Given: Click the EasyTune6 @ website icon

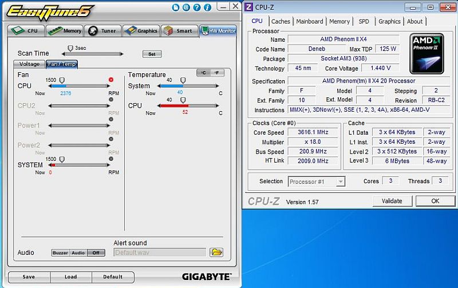Looking at the screenshot, I should coord(186,7).
